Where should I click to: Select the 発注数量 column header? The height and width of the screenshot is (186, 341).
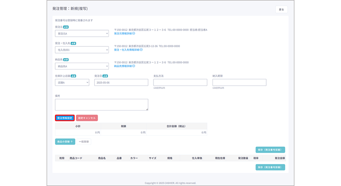click(x=243, y=158)
